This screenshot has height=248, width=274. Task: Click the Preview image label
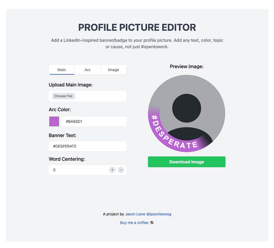coord(187,67)
